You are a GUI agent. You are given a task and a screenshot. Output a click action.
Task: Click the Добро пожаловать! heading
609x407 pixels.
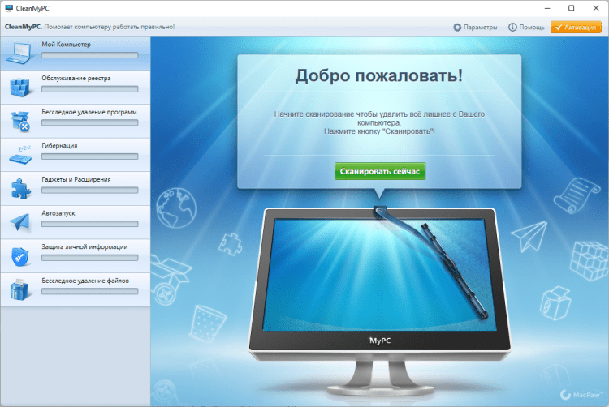click(379, 75)
